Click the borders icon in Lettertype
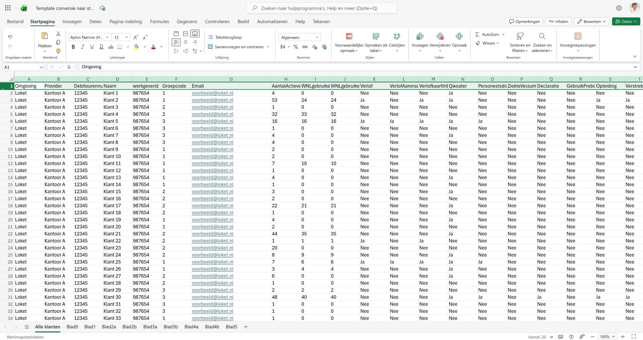The height and width of the screenshot is (340, 643). click(120, 47)
